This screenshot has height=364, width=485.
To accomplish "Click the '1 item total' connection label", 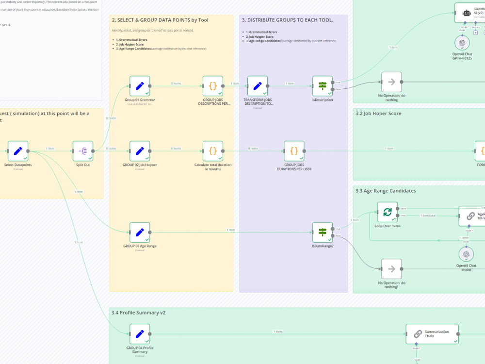I will pyautogui.click(x=428, y=215).
